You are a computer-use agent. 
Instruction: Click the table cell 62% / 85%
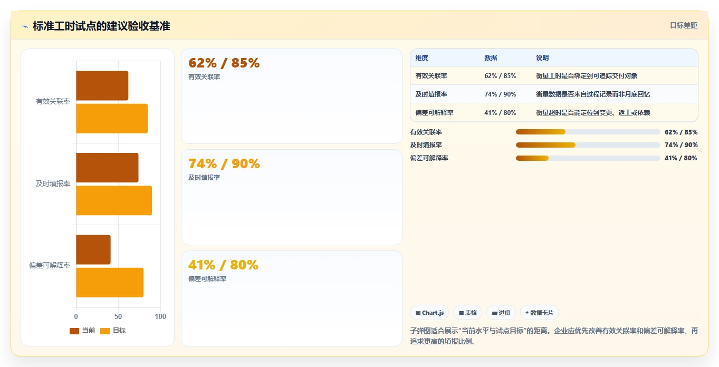(500, 76)
